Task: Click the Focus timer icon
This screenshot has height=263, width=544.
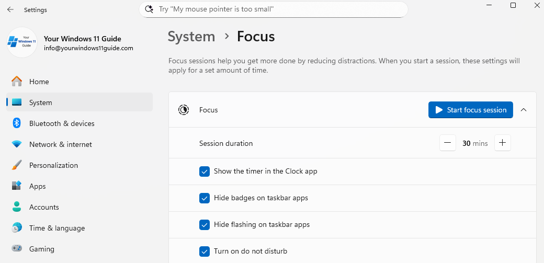Action: pos(184,110)
